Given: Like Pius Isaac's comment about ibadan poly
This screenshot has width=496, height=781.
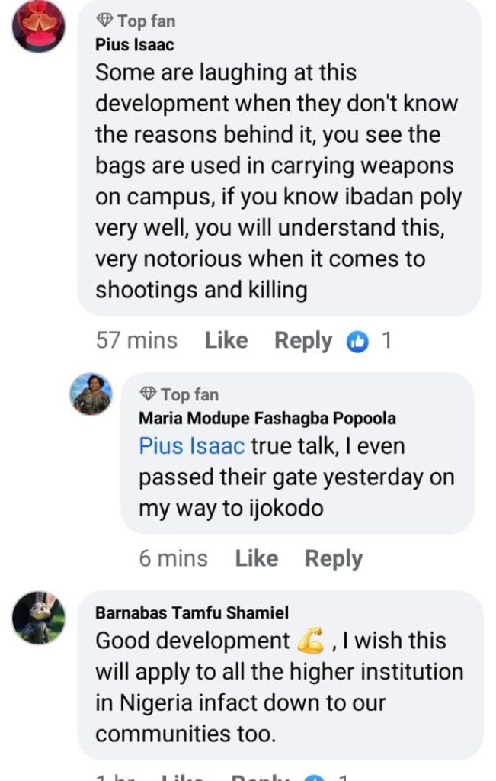Looking at the screenshot, I should click(x=226, y=340).
